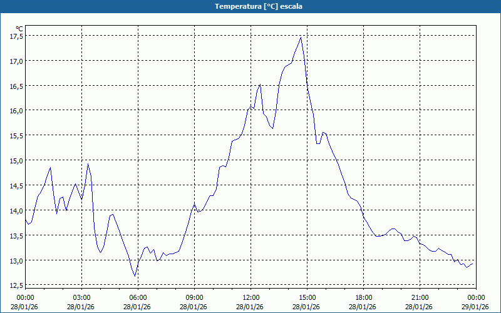
Task: Select the 21:00 time label
Action: [x=420, y=297]
